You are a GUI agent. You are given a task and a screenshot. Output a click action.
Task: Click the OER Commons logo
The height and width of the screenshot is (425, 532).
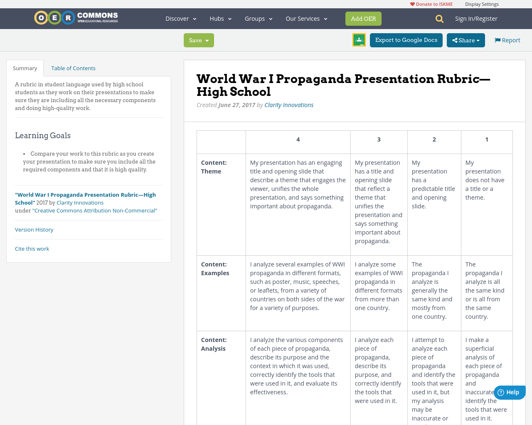(76, 18)
